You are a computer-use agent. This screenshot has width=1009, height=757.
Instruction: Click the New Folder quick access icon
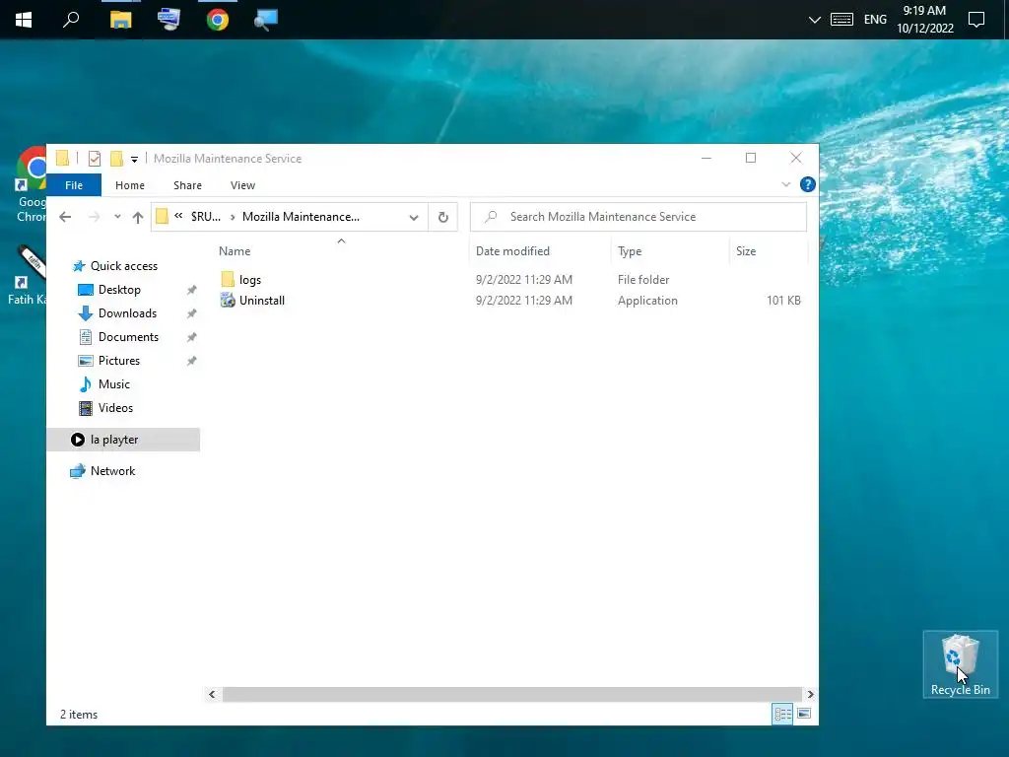coord(116,159)
